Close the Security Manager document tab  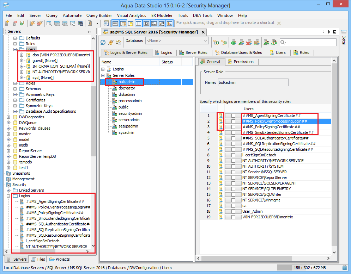(x=203, y=32)
